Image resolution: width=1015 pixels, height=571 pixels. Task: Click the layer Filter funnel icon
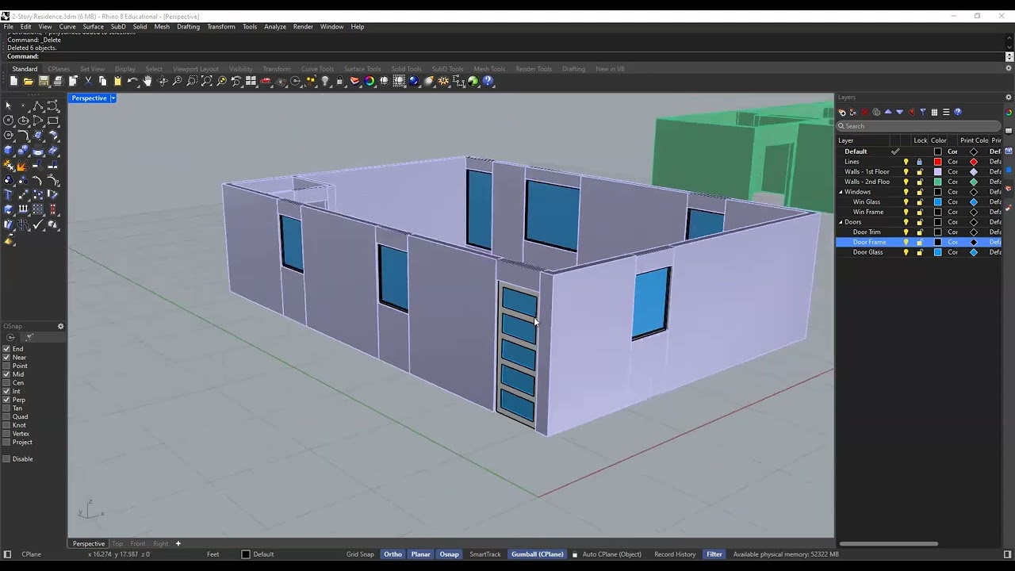pyautogui.click(x=923, y=112)
